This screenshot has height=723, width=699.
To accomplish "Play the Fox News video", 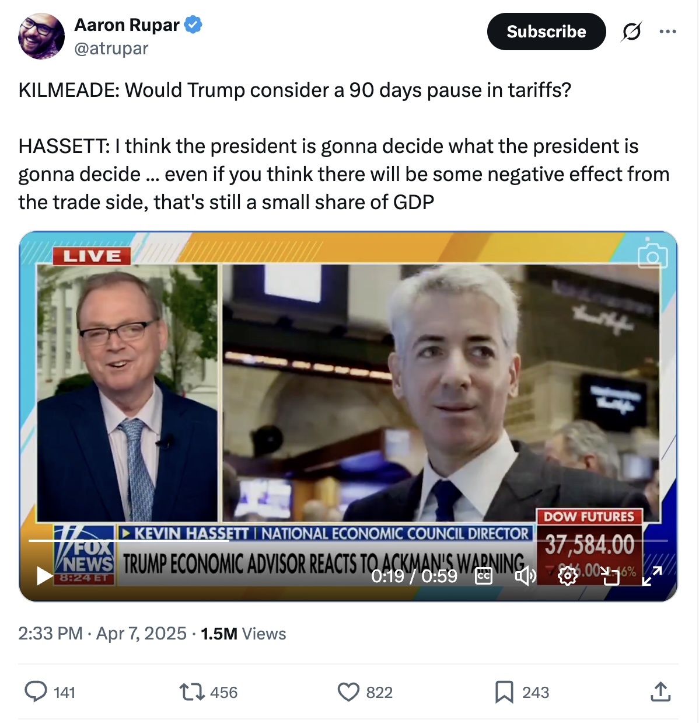I will coord(44,576).
